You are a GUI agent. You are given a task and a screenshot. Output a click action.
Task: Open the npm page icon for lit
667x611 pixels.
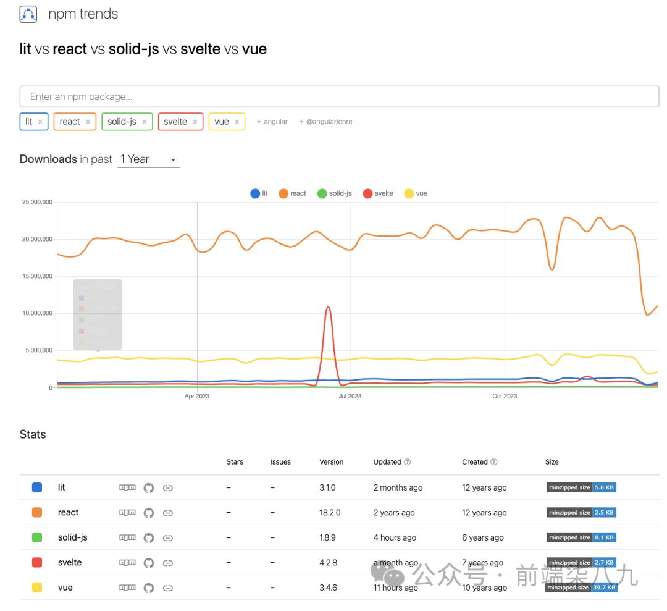pos(127,487)
